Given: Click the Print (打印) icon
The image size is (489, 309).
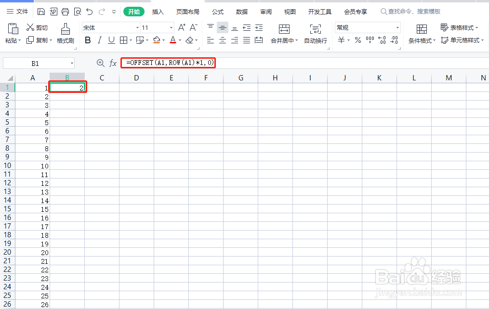Looking at the screenshot, I should 66,11.
